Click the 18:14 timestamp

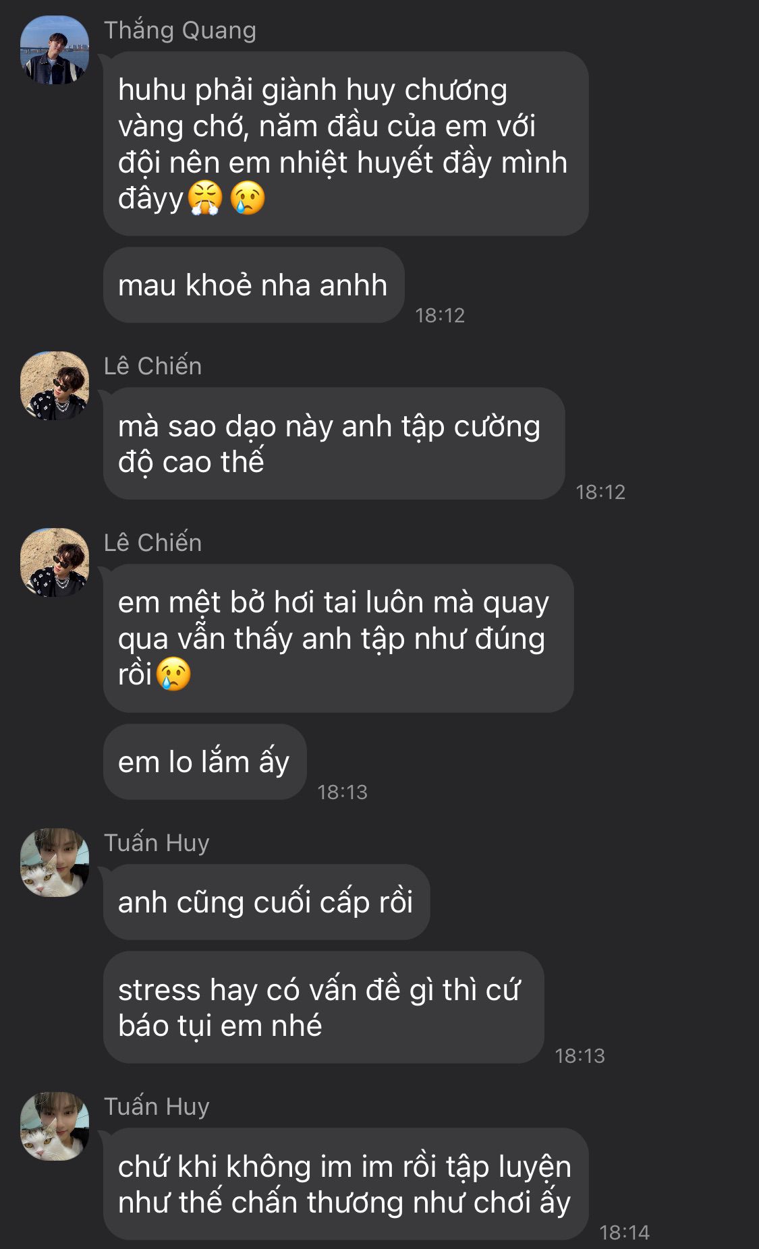coord(624,1232)
